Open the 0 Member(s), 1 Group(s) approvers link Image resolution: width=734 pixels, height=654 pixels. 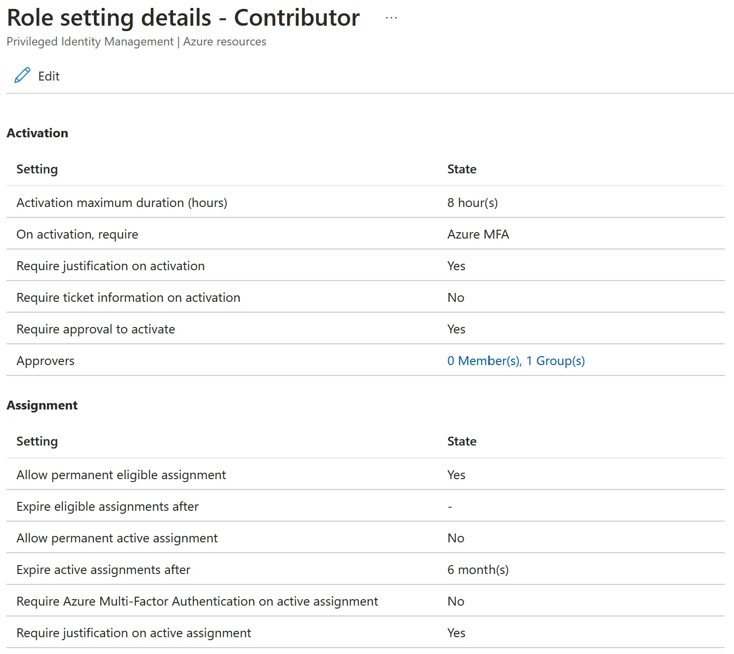[x=516, y=361]
